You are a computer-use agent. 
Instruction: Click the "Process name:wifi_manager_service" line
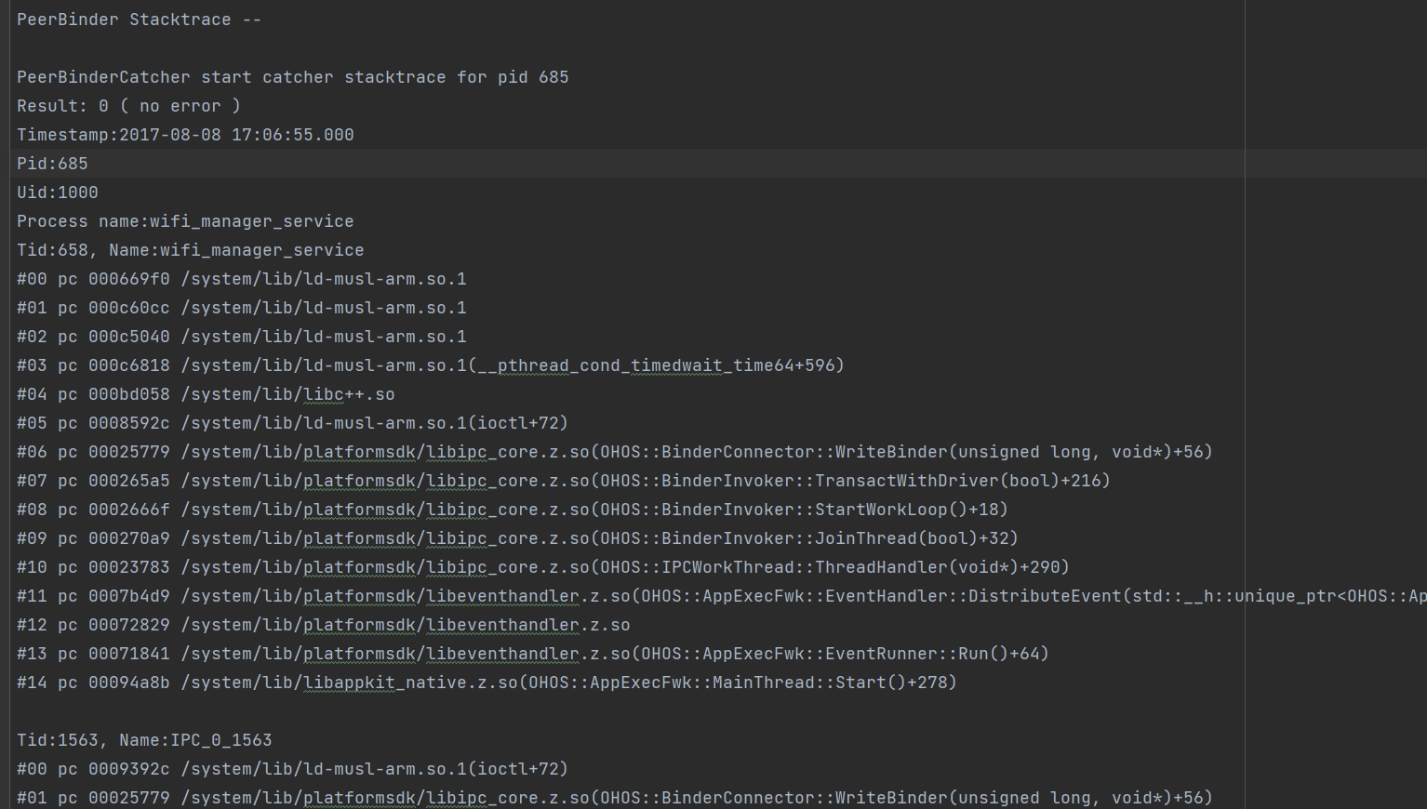185,221
